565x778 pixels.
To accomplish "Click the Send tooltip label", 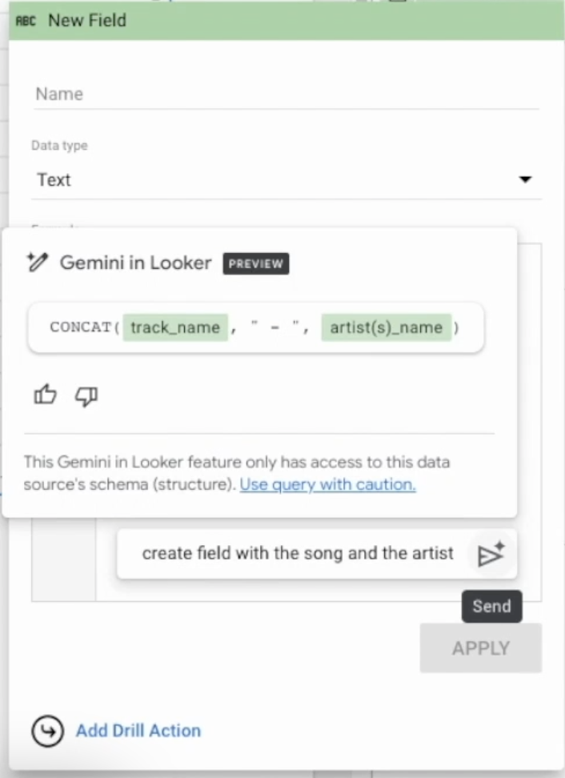I will click(x=491, y=607).
